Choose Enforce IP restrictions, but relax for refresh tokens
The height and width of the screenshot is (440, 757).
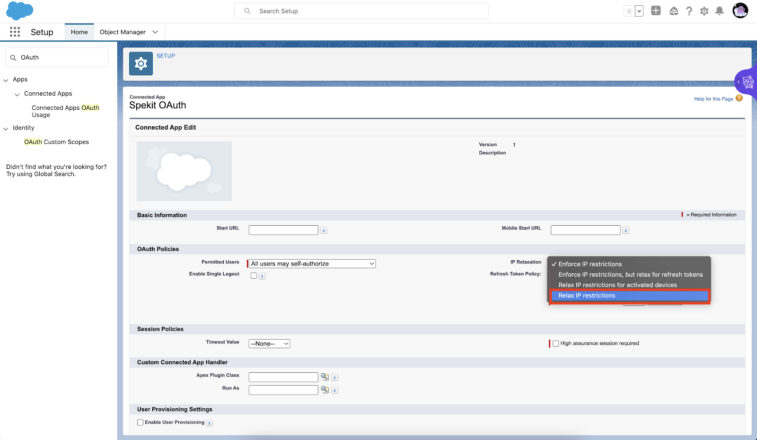[629, 274]
